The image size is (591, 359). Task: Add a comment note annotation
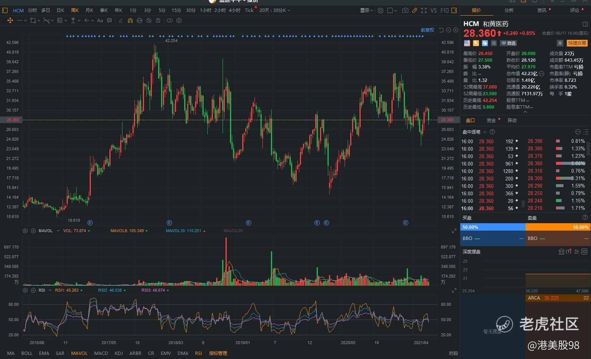[109, 20]
